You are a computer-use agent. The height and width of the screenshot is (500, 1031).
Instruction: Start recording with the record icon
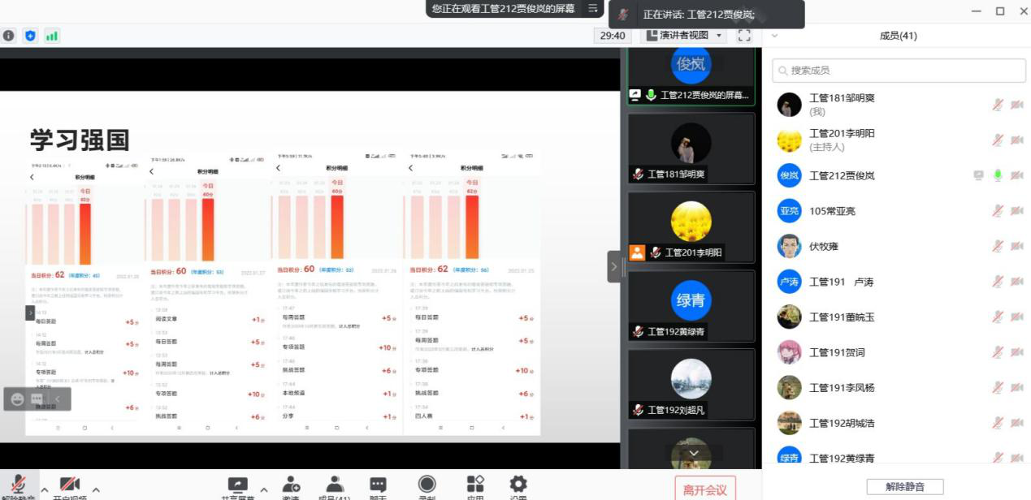[427, 485]
